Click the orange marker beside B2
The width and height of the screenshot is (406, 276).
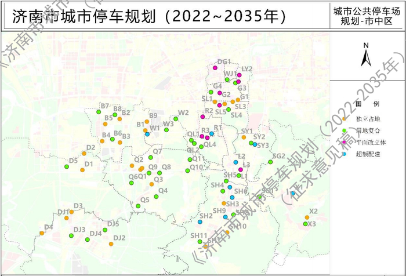click(119, 119)
